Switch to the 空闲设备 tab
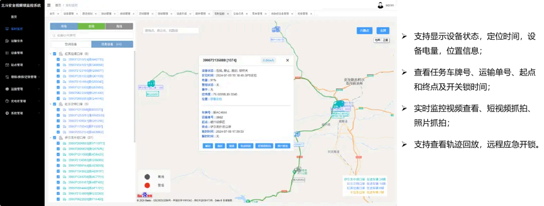This screenshot has height=206, width=544. [71, 44]
